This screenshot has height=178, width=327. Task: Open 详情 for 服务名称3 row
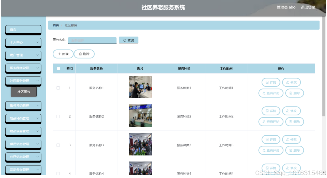pos(271,139)
